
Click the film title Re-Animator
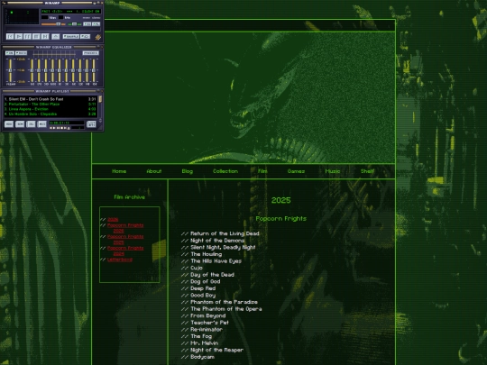pyautogui.click(x=207, y=329)
